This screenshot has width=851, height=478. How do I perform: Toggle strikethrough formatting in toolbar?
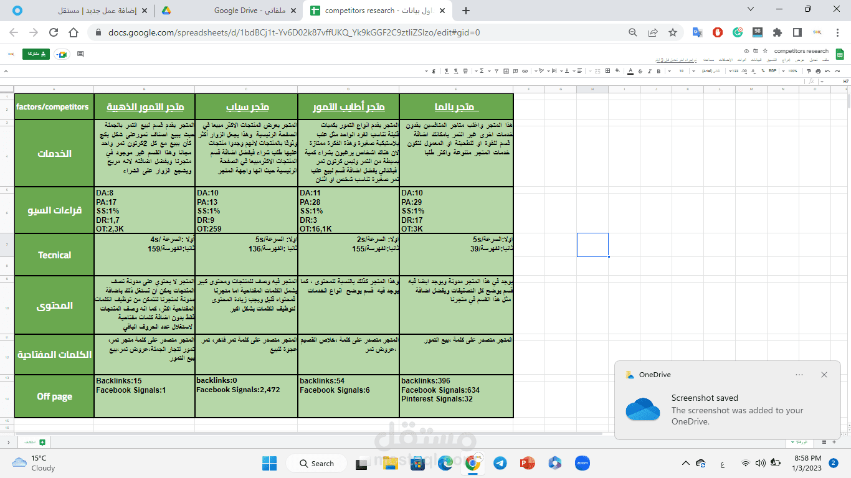click(640, 70)
